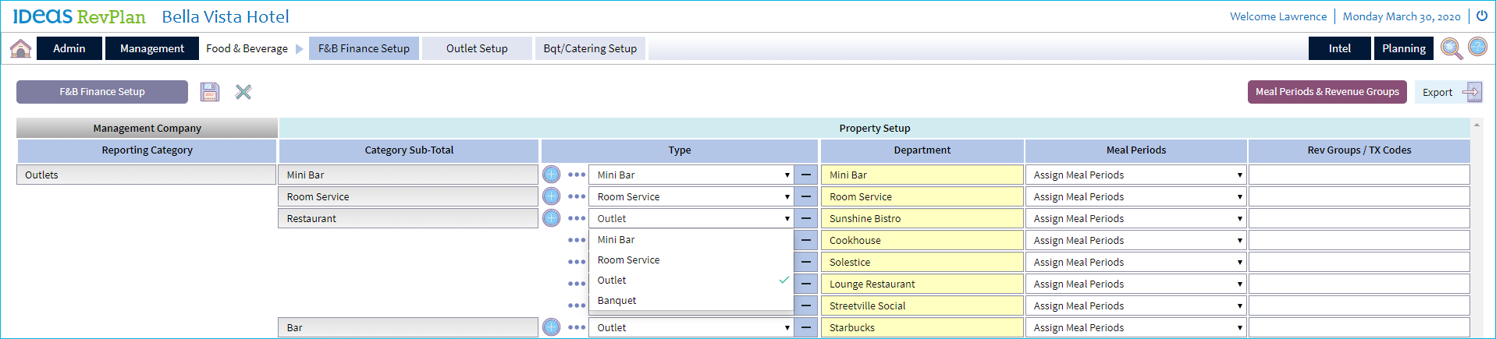1496x339 pixels.
Task: Open Assign Meal Periods dropdown for Cookhouse
Action: click(1136, 241)
